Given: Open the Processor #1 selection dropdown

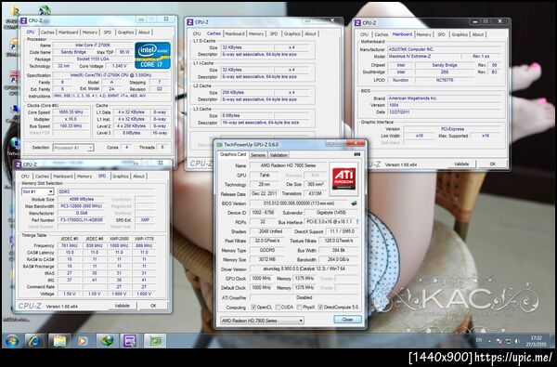Looking at the screenshot, I should [73, 147].
